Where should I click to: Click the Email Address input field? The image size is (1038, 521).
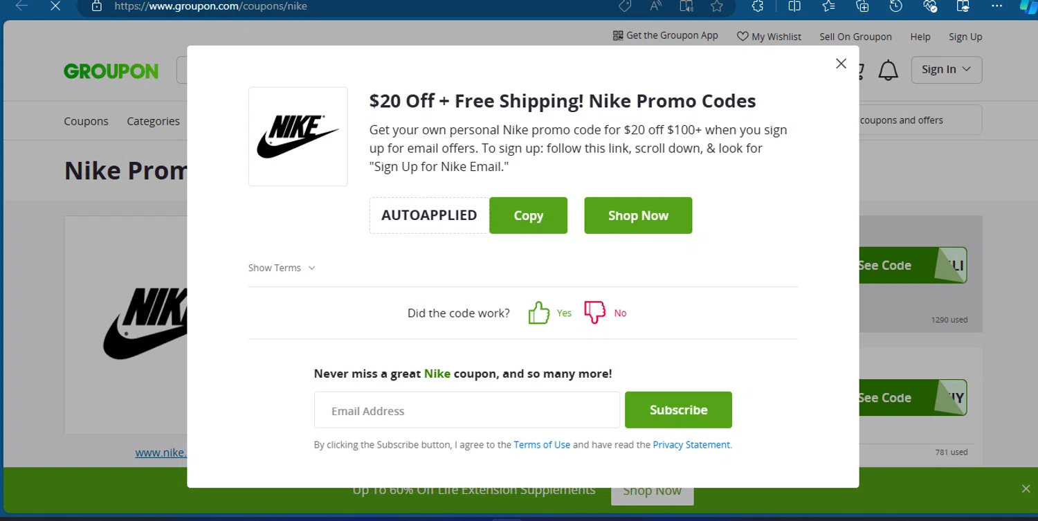point(467,410)
